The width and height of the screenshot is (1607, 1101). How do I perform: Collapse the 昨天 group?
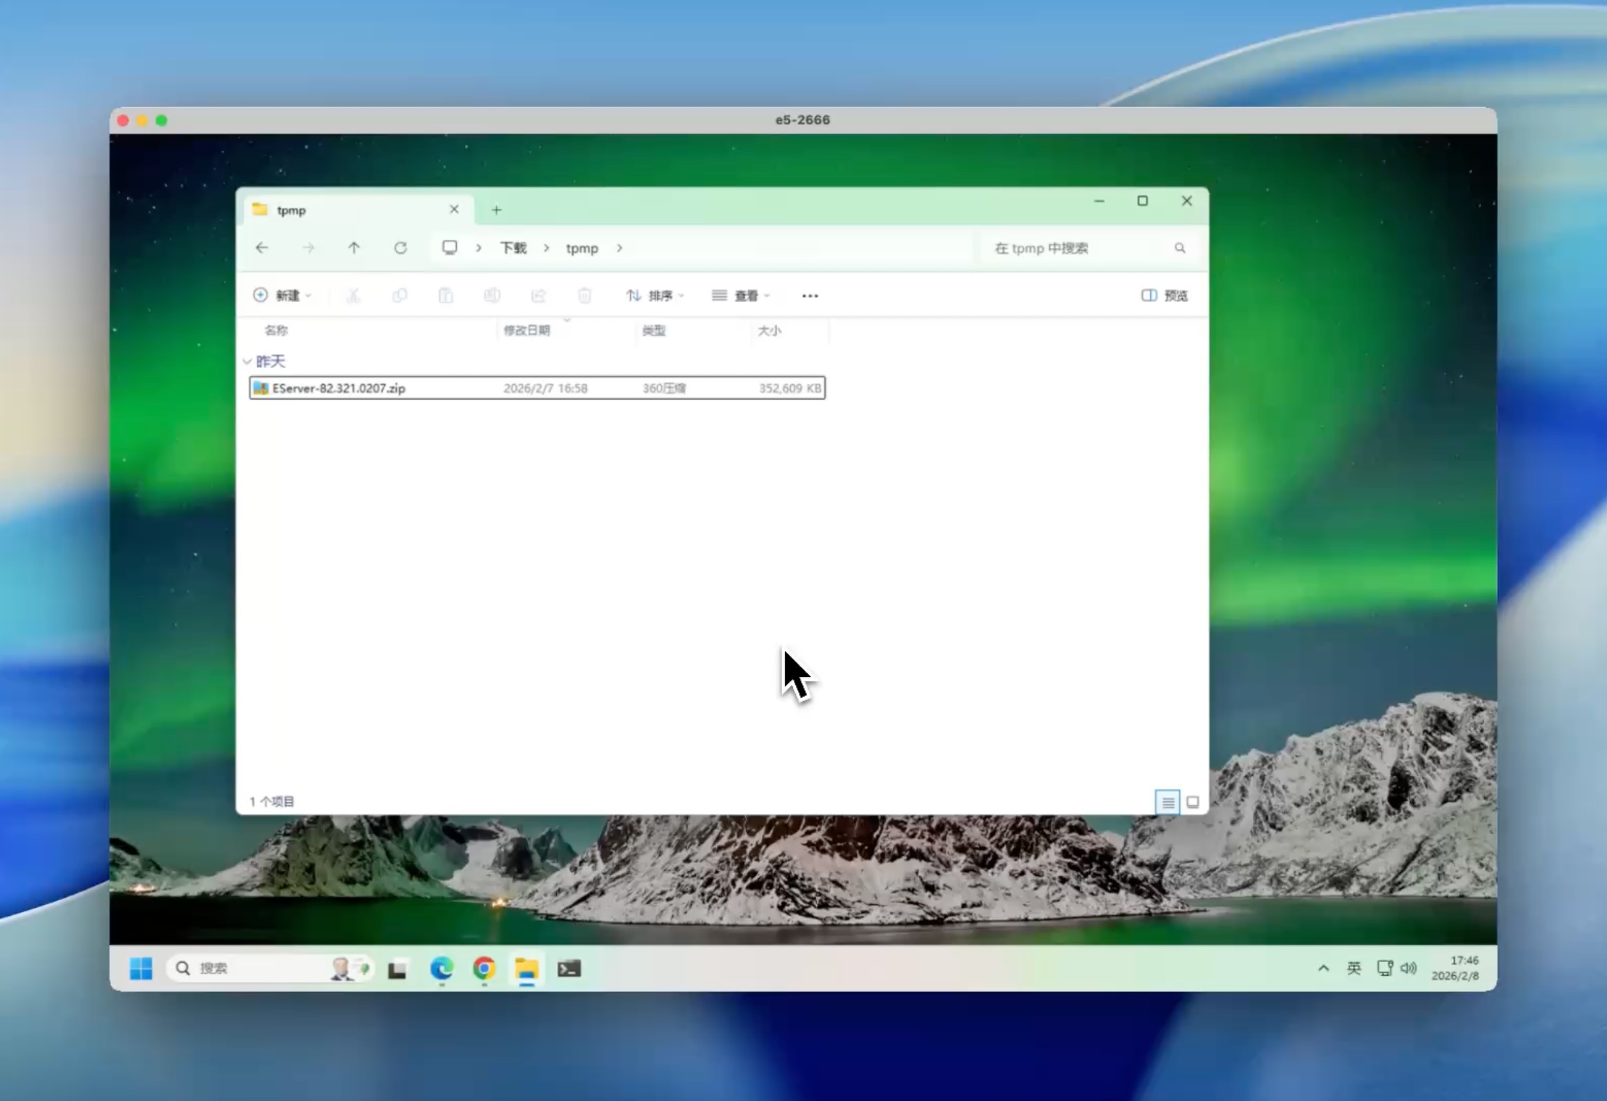[x=247, y=362]
